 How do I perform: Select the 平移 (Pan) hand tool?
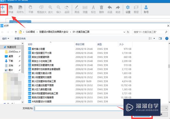click(31, 9)
